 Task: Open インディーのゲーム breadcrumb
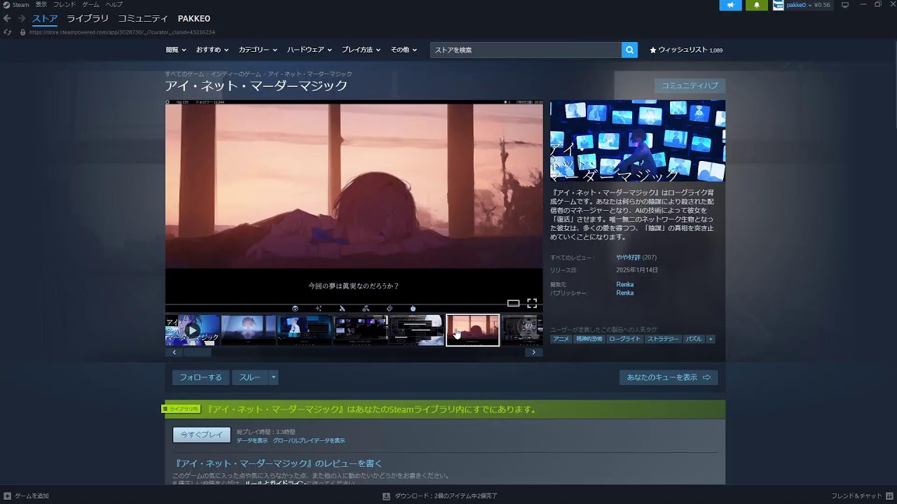point(235,73)
